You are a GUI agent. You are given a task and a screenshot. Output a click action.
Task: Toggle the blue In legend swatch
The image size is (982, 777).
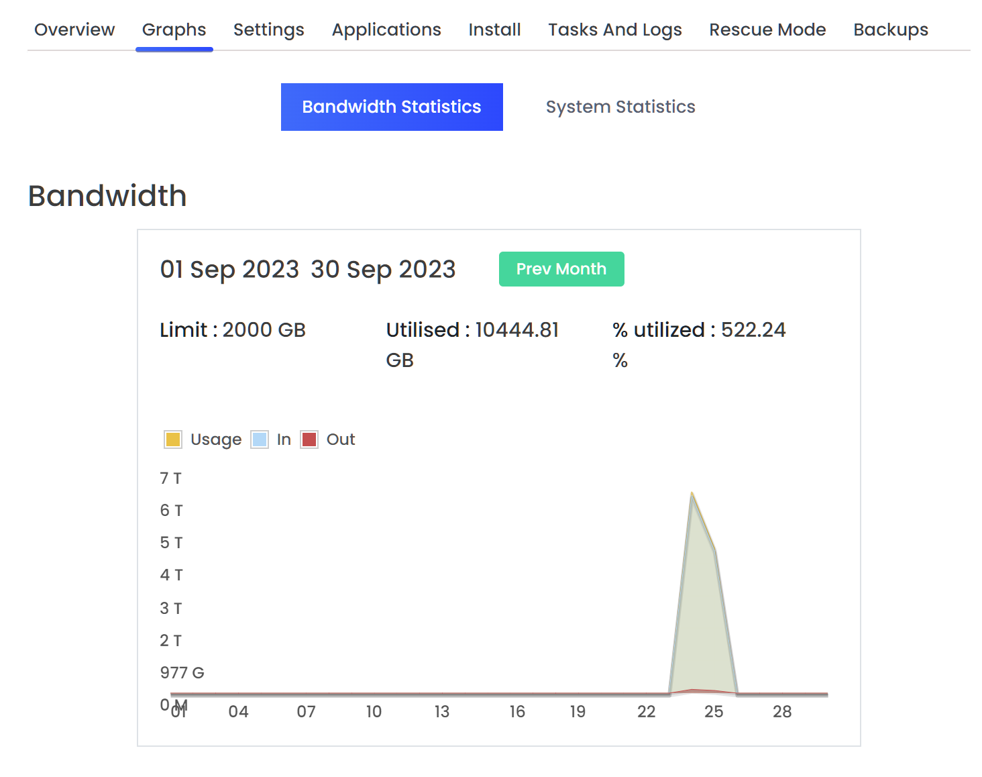260,439
